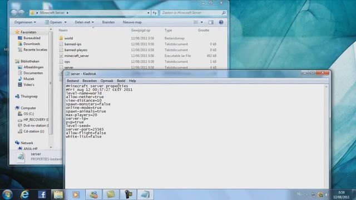Open the Facebook taskbar icon
The height and width of the screenshot is (200, 356).
tap(42, 194)
